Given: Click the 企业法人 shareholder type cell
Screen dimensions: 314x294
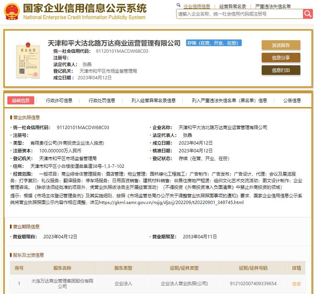Looking at the screenshot, I should [x=123, y=284].
